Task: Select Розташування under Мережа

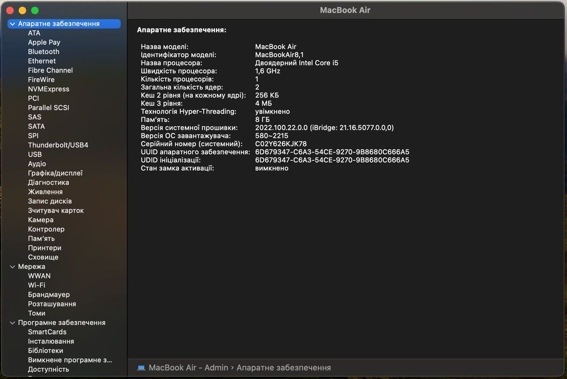Action: point(52,304)
